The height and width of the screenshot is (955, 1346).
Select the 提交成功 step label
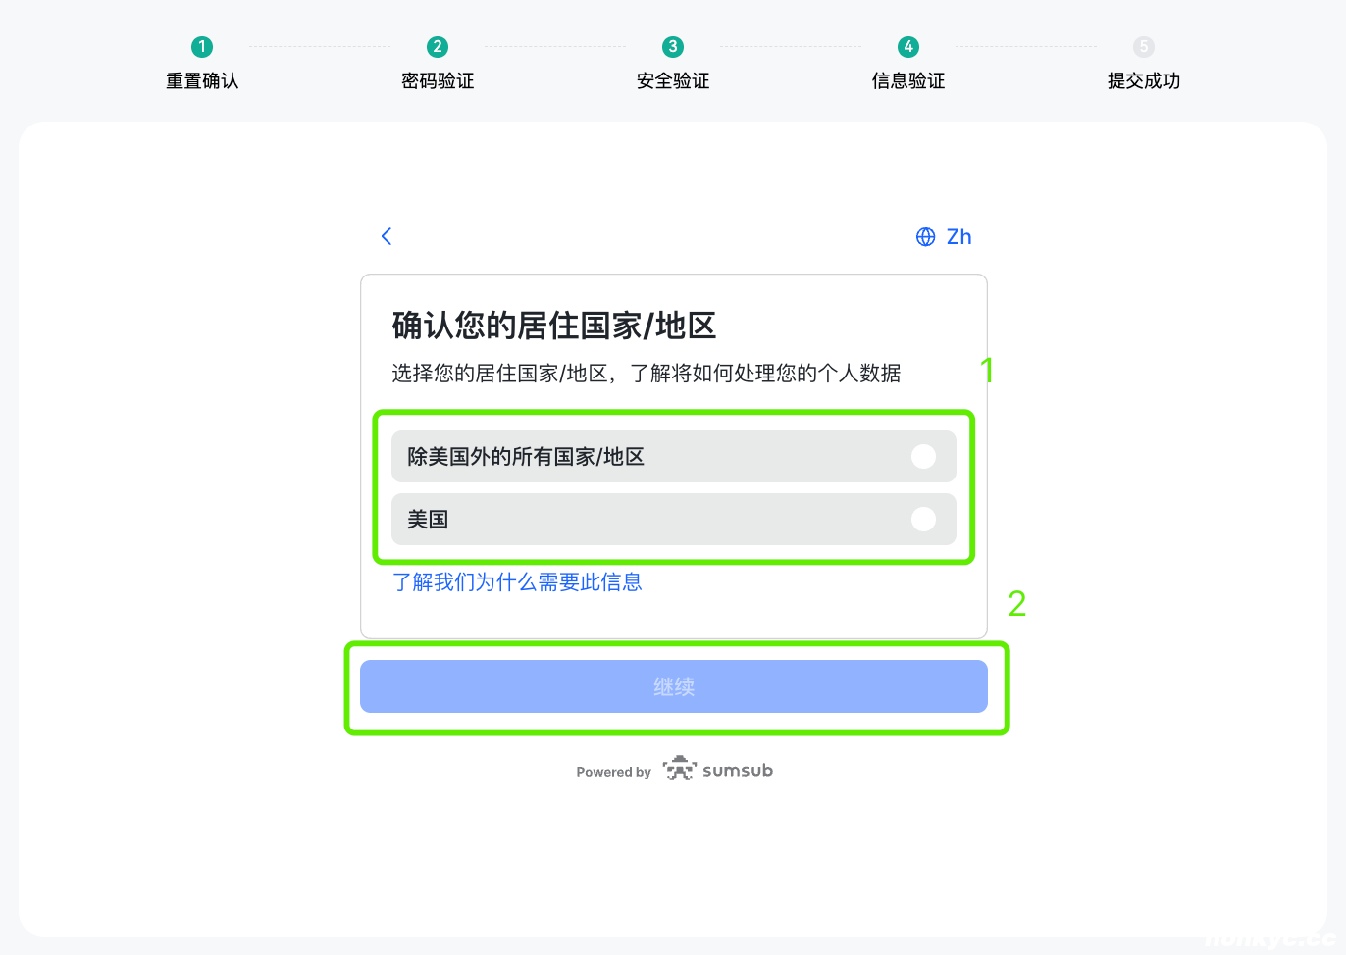(x=1143, y=81)
